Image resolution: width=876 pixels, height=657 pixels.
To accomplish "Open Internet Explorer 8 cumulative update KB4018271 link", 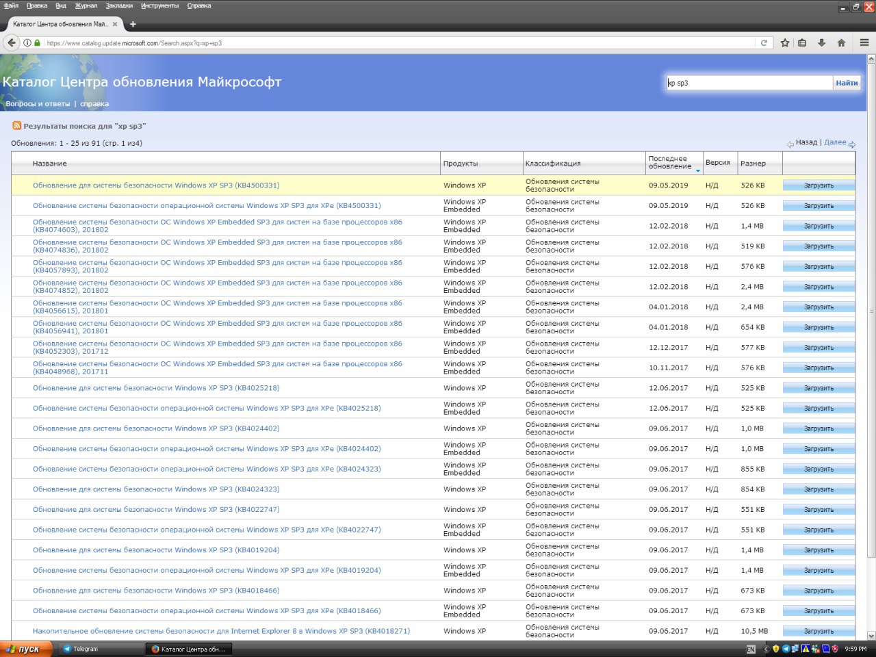I will (x=221, y=631).
